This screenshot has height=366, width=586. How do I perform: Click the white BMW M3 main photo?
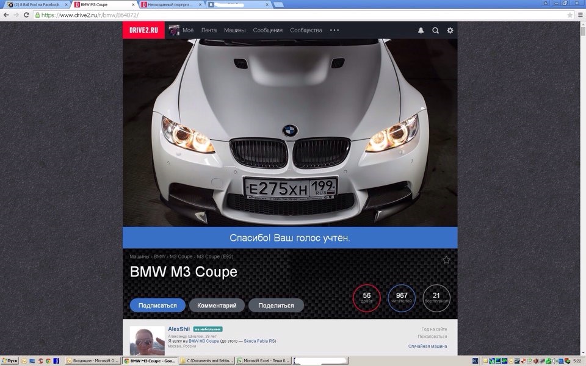point(290,132)
